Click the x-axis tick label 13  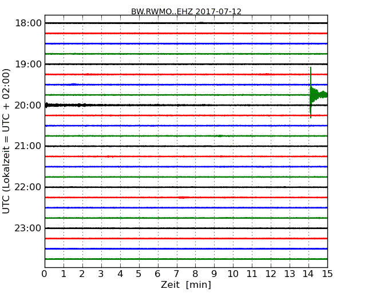[x=290, y=274]
